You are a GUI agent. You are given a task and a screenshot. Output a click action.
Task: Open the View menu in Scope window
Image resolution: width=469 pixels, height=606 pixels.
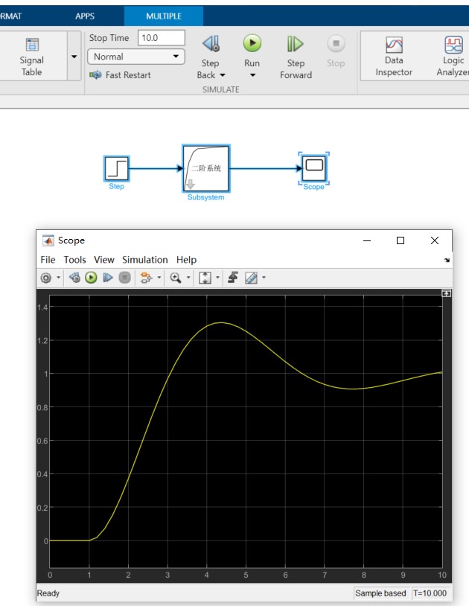point(104,260)
